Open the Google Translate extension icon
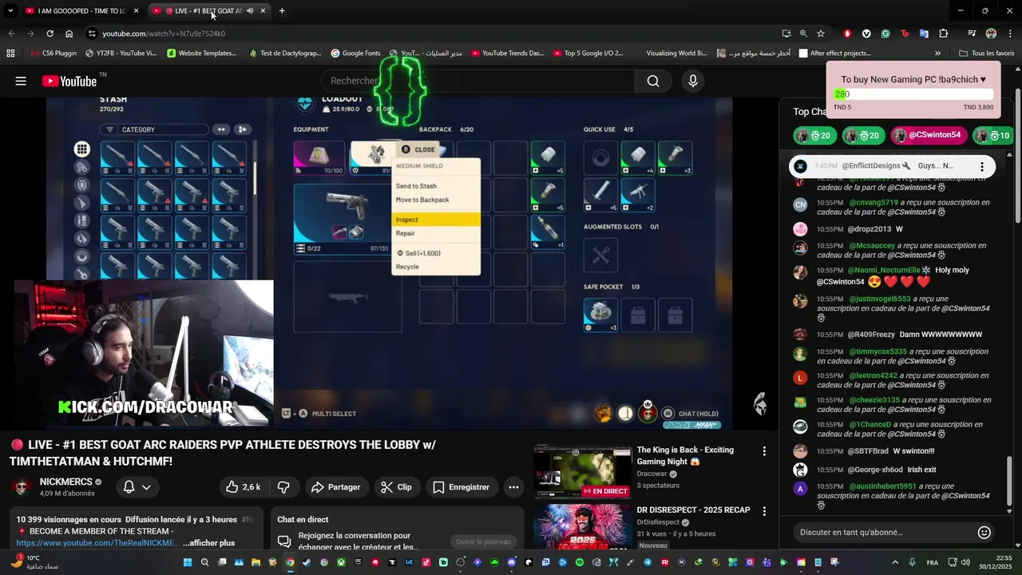The height and width of the screenshot is (575, 1022). pos(924,34)
